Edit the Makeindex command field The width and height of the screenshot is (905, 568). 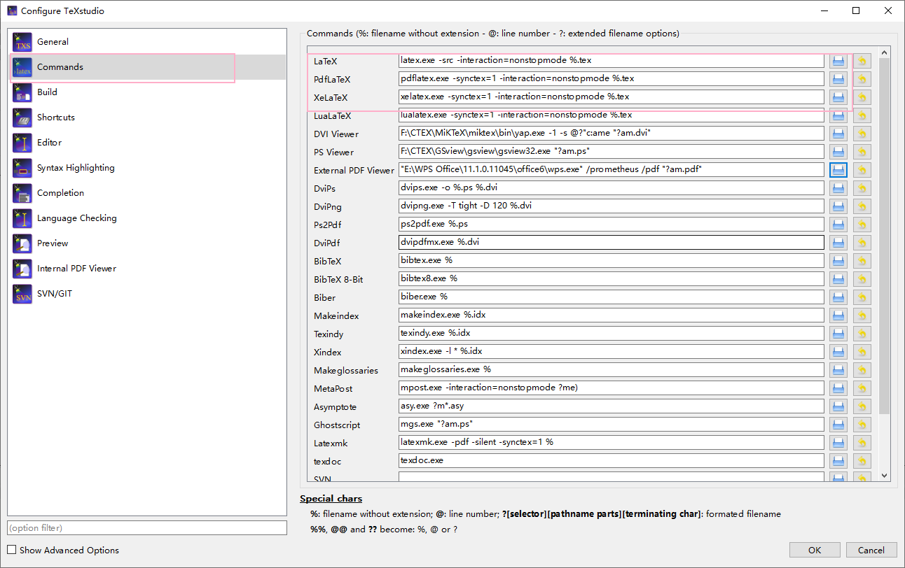click(612, 315)
